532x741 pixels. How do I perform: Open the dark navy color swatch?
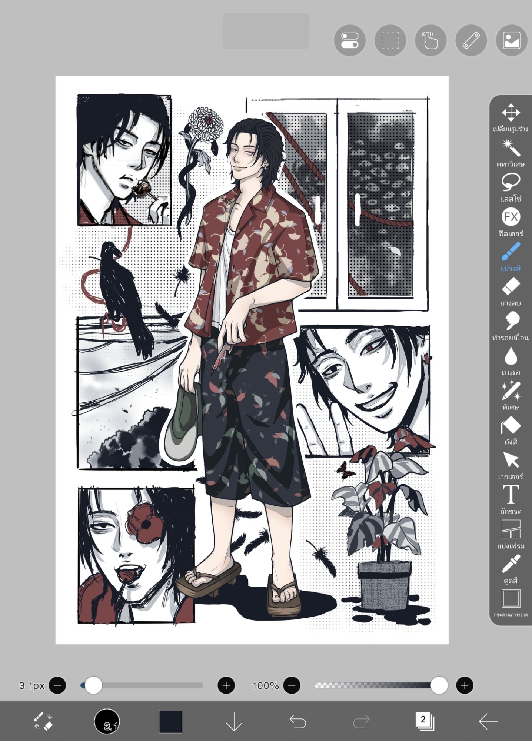[170, 721]
